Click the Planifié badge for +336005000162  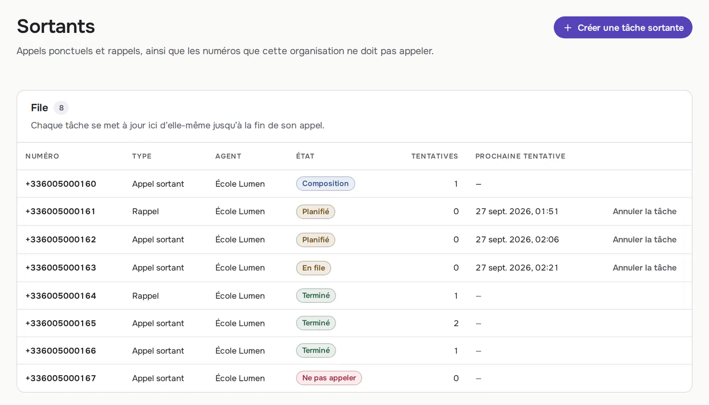click(316, 240)
